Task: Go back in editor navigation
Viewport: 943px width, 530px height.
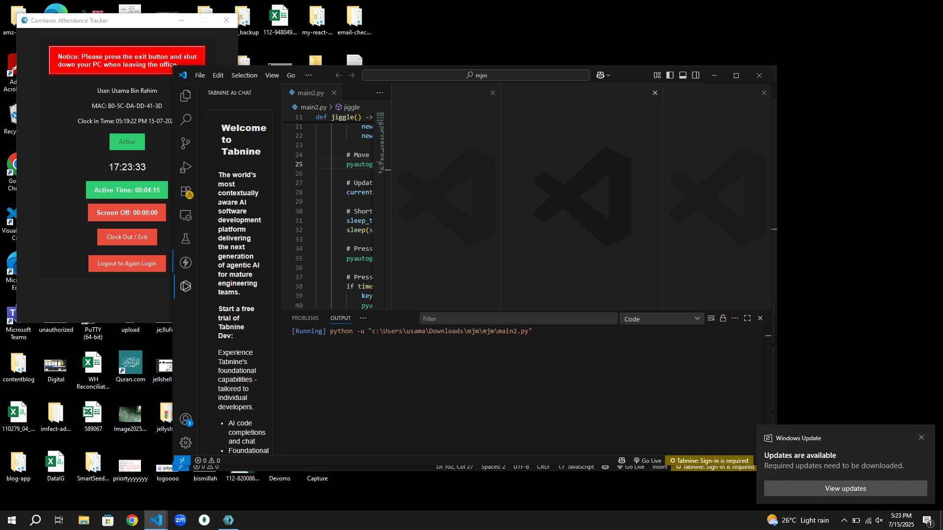Action: tap(338, 75)
